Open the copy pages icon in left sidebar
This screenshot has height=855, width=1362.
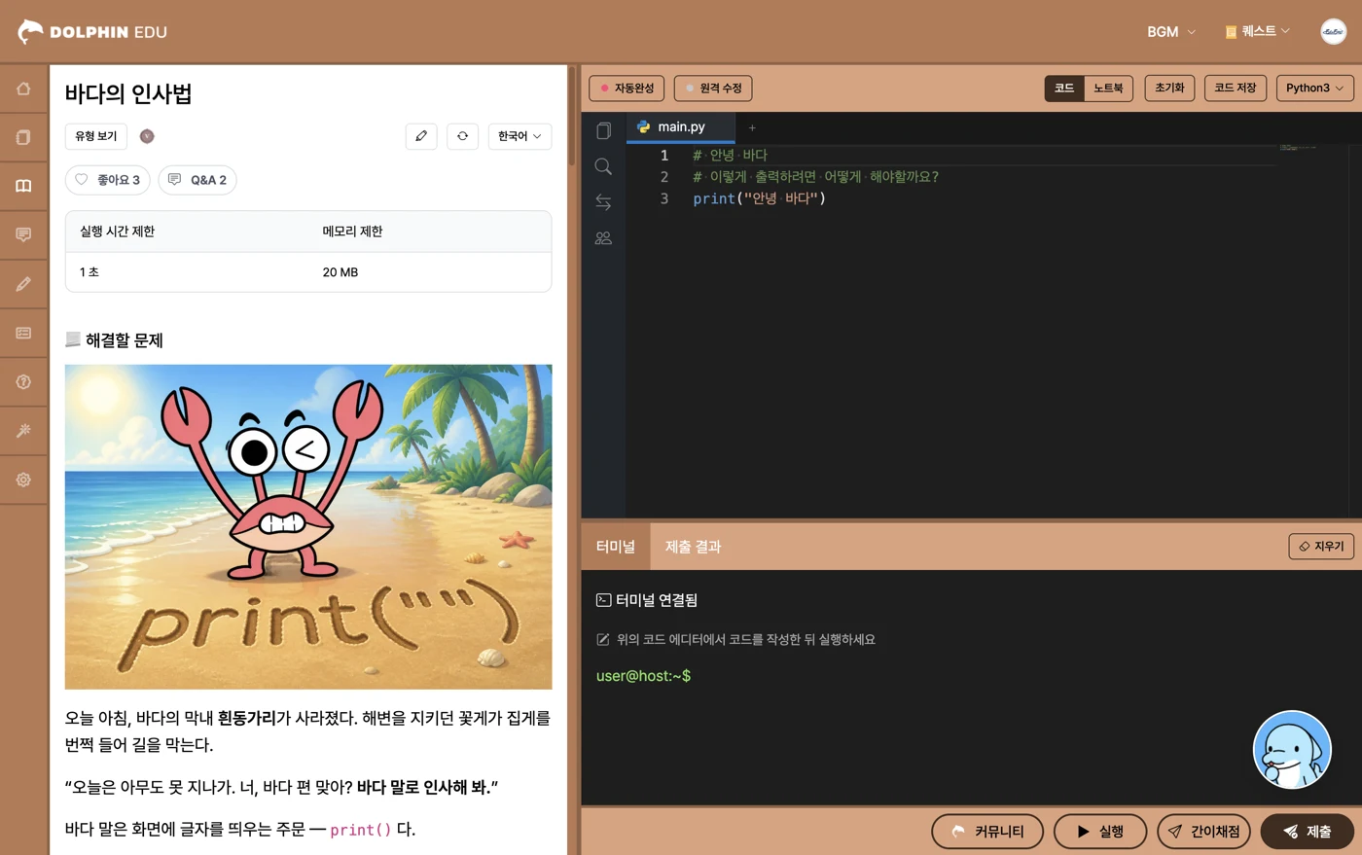click(23, 137)
